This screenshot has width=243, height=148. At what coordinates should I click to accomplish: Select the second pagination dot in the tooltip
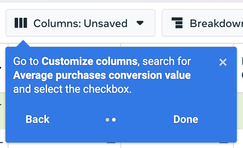tap(114, 120)
